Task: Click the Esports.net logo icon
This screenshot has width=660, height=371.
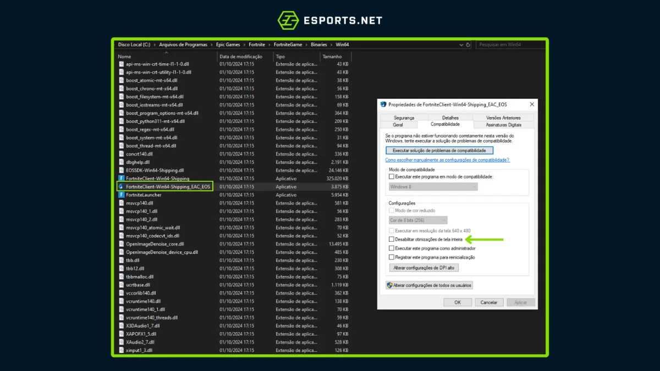Action: tap(288, 21)
